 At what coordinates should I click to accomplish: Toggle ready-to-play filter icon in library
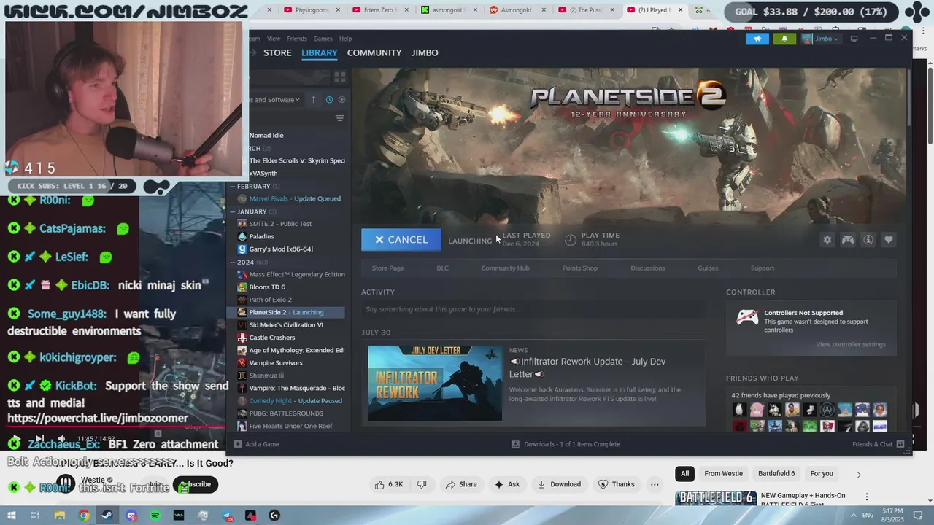pos(341,100)
